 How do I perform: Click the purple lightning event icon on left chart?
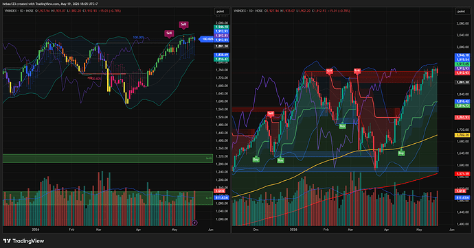tap(194, 223)
